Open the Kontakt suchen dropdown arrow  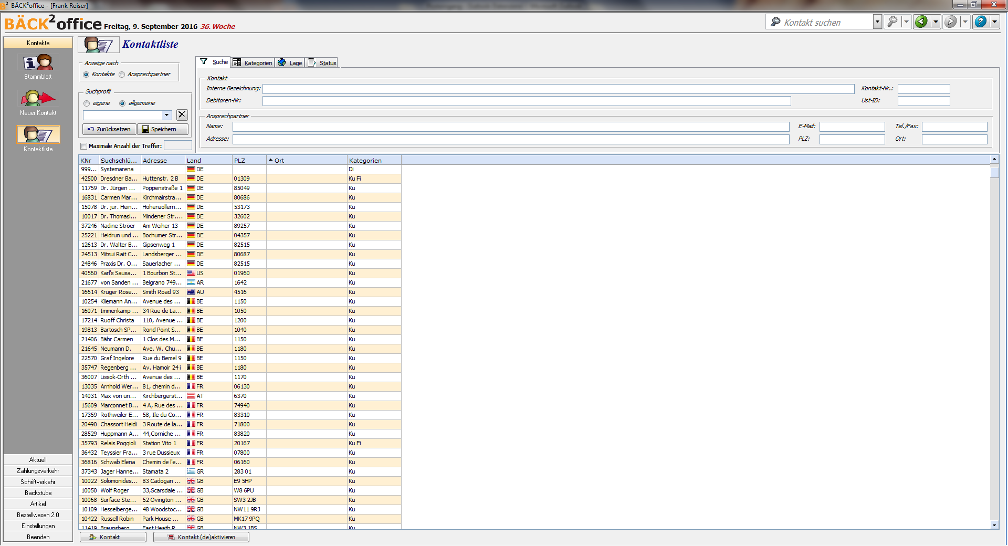tap(877, 22)
